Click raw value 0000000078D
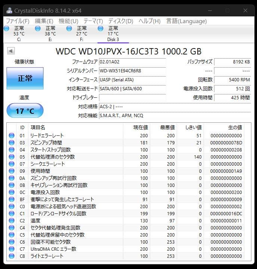The image size is (257, 269). 226,143
